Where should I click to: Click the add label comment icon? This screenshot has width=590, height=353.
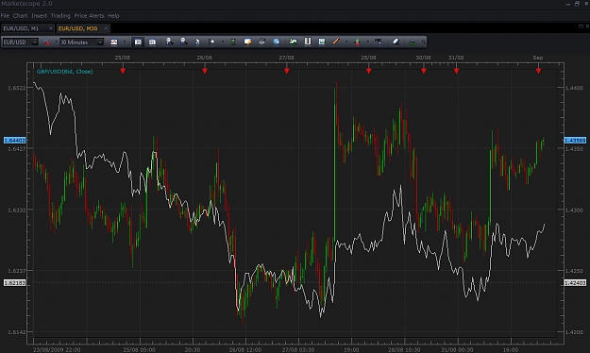(247, 42)
